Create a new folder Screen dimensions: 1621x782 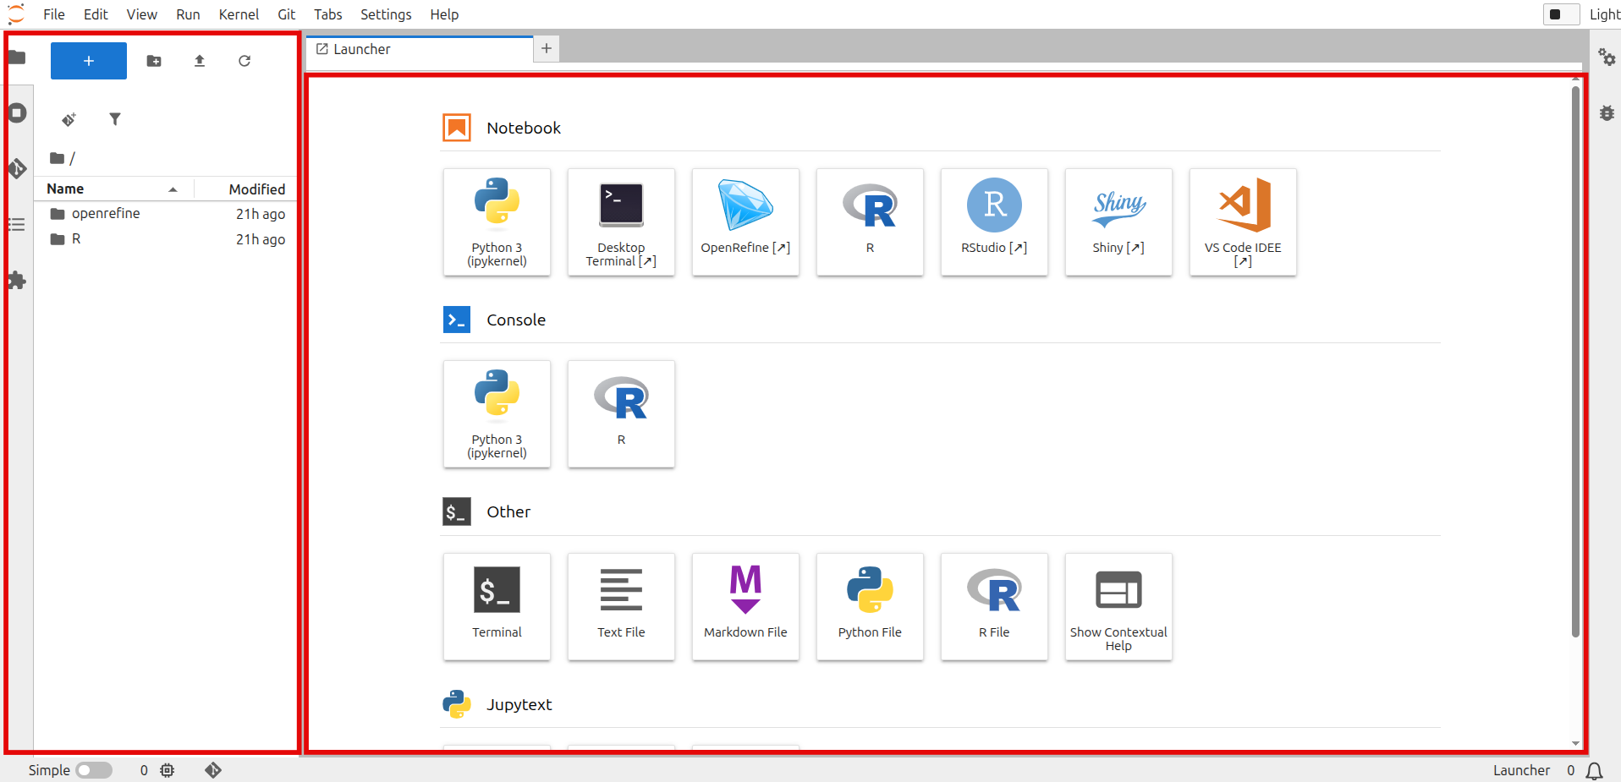click(154, 61)
